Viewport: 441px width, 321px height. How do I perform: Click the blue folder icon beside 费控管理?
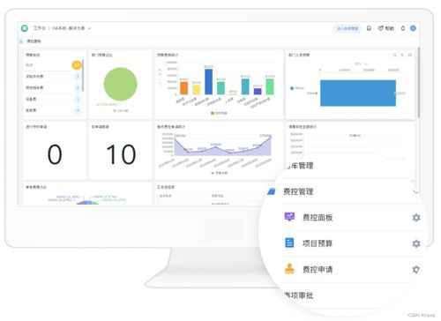pyautogui.click(x=272, y=191)
